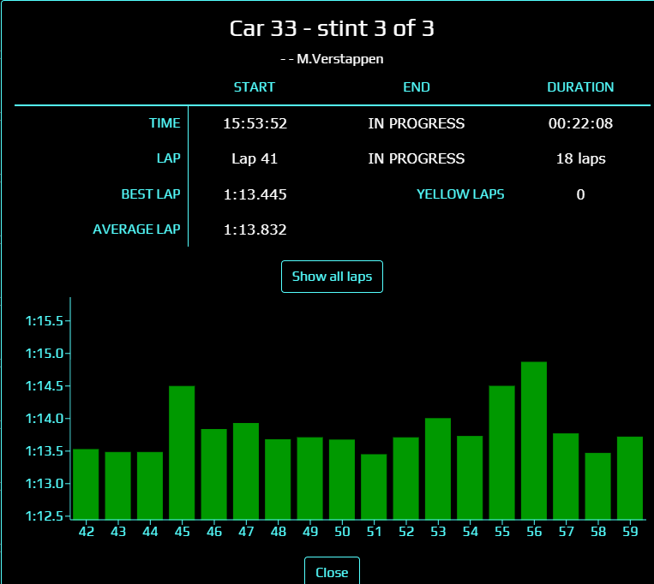The width and height of the screenshot is (654, 584).
Task: Close the stint details dialog
Action: coord(332,571)
